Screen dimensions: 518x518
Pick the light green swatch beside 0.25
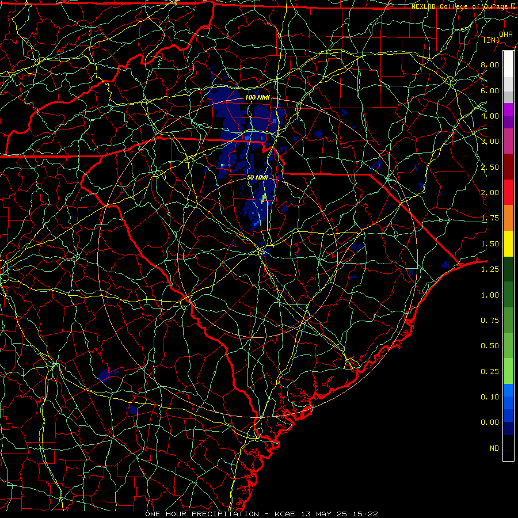[x=508, y=371]
